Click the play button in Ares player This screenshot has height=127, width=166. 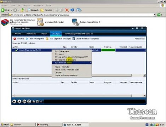coord(19,101)
